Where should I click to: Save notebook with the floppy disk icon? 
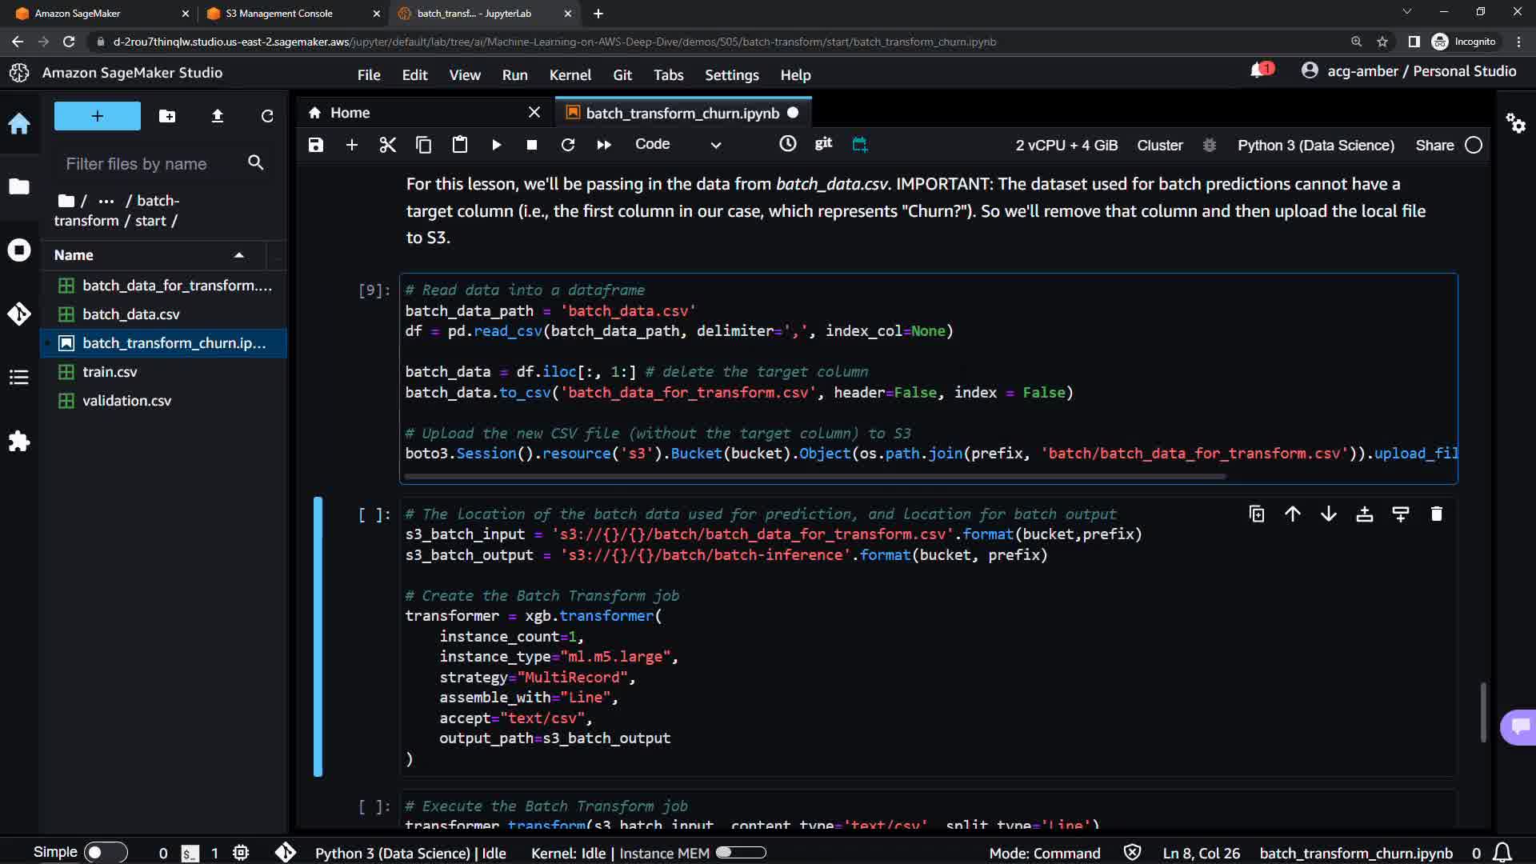coord(316,145)
